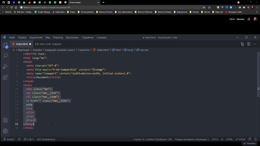The width and height of the screenshot is (260, 146).
Task: Open Chrome three-dot menu
Action: [x=257, y=7]
